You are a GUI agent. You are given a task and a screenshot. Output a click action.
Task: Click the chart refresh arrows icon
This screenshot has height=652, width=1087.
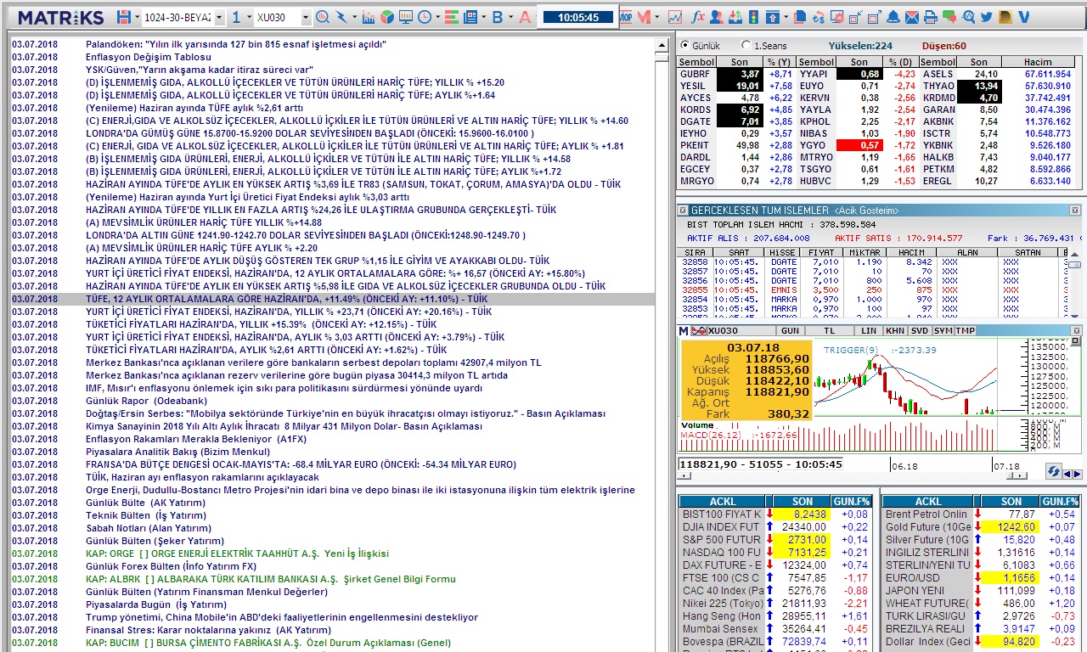(x=1054, y=471)
